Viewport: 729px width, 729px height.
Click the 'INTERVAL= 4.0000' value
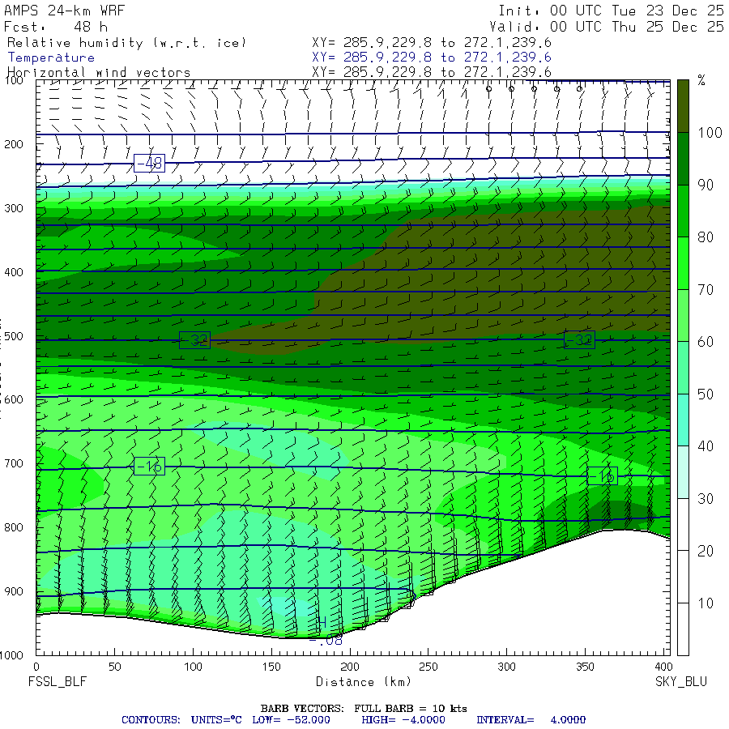(x=531, y=720)
